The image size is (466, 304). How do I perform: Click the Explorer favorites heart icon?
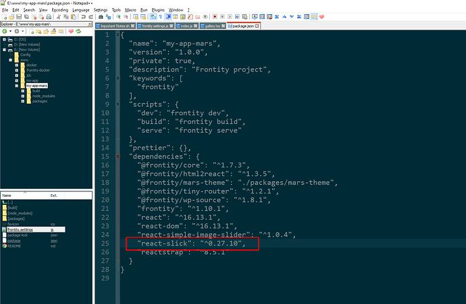(x=71, y=31)
